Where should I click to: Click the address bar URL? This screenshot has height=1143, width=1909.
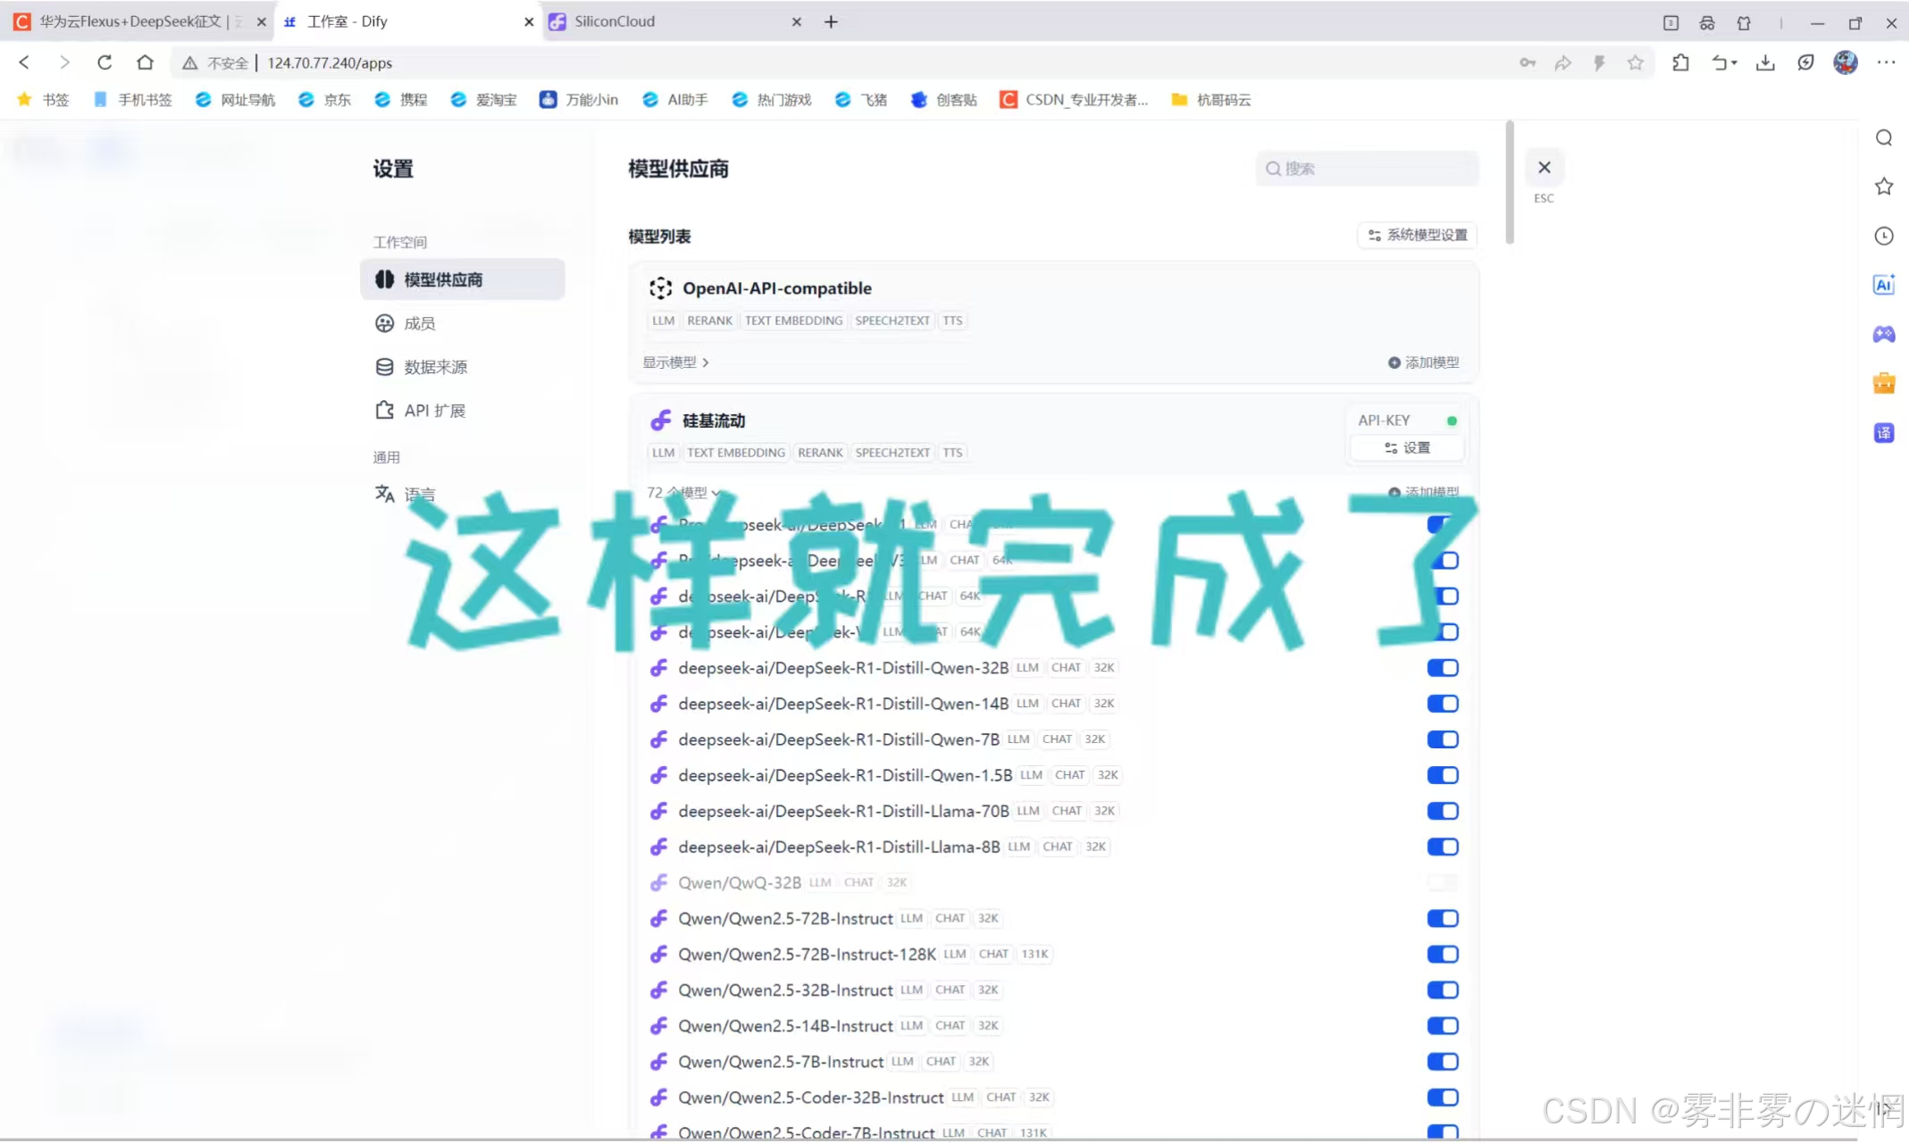point(330,63)
